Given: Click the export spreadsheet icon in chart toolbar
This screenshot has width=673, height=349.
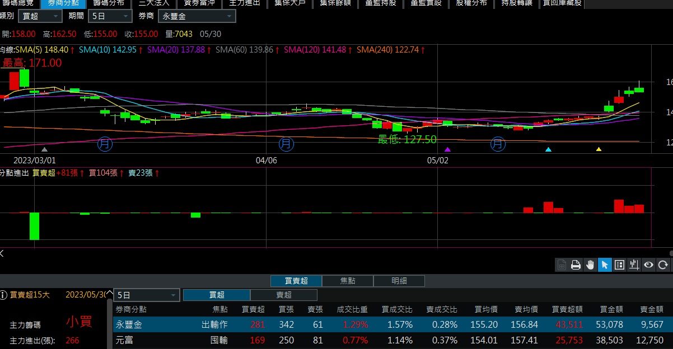Looking at the screenshot, I should [x=562, y=265].
